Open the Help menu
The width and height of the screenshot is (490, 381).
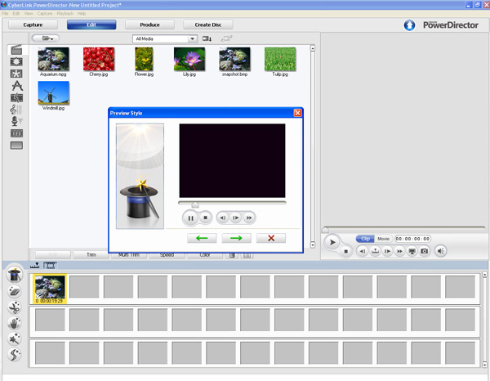click(82, 13)
